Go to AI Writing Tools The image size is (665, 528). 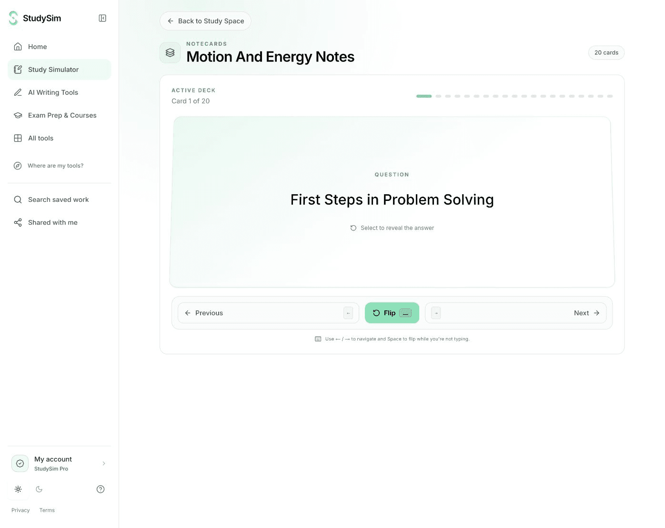(60, 92)
